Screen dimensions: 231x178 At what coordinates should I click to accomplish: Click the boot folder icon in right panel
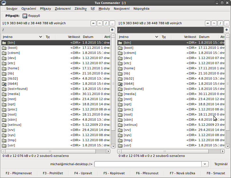[x=120, y=48]
